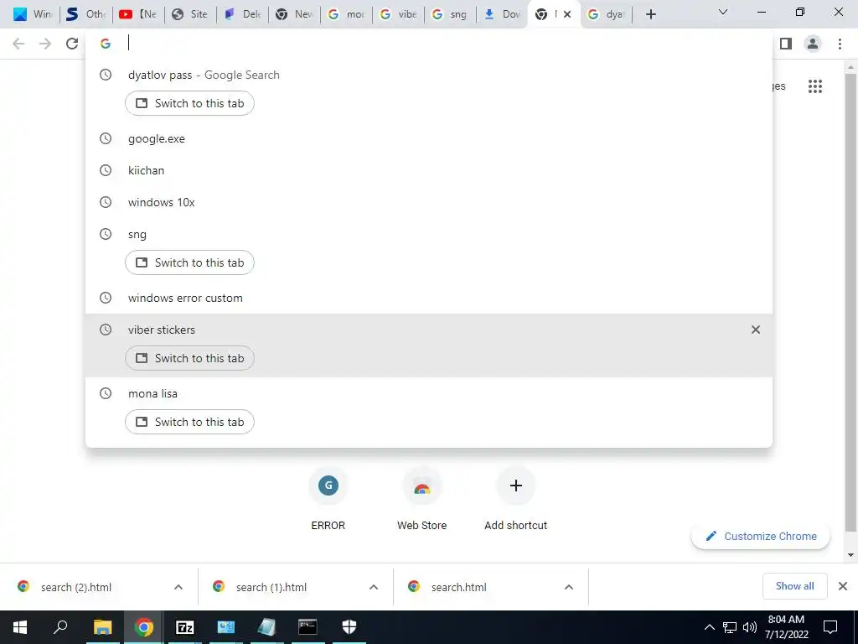Open the Web Store shortcut

(422, 500)
